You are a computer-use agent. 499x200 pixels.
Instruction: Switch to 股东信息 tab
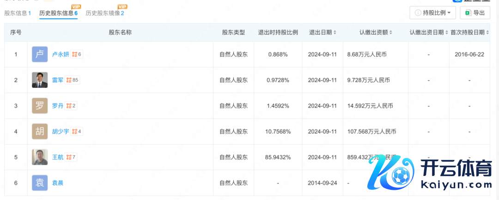pos(18,13)
